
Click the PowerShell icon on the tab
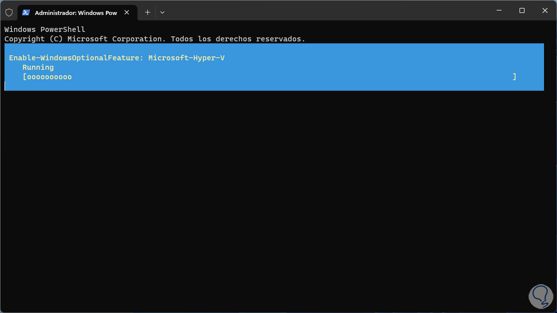26,12
